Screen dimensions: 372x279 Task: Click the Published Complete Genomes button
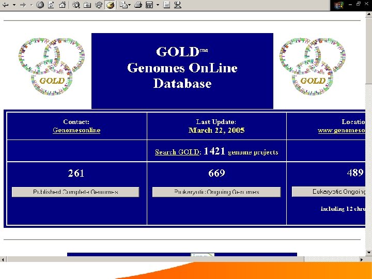click(75, 192)
